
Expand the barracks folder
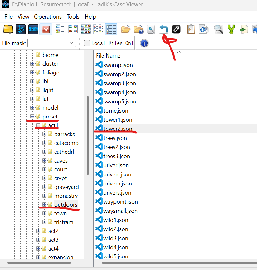[44, 134]
